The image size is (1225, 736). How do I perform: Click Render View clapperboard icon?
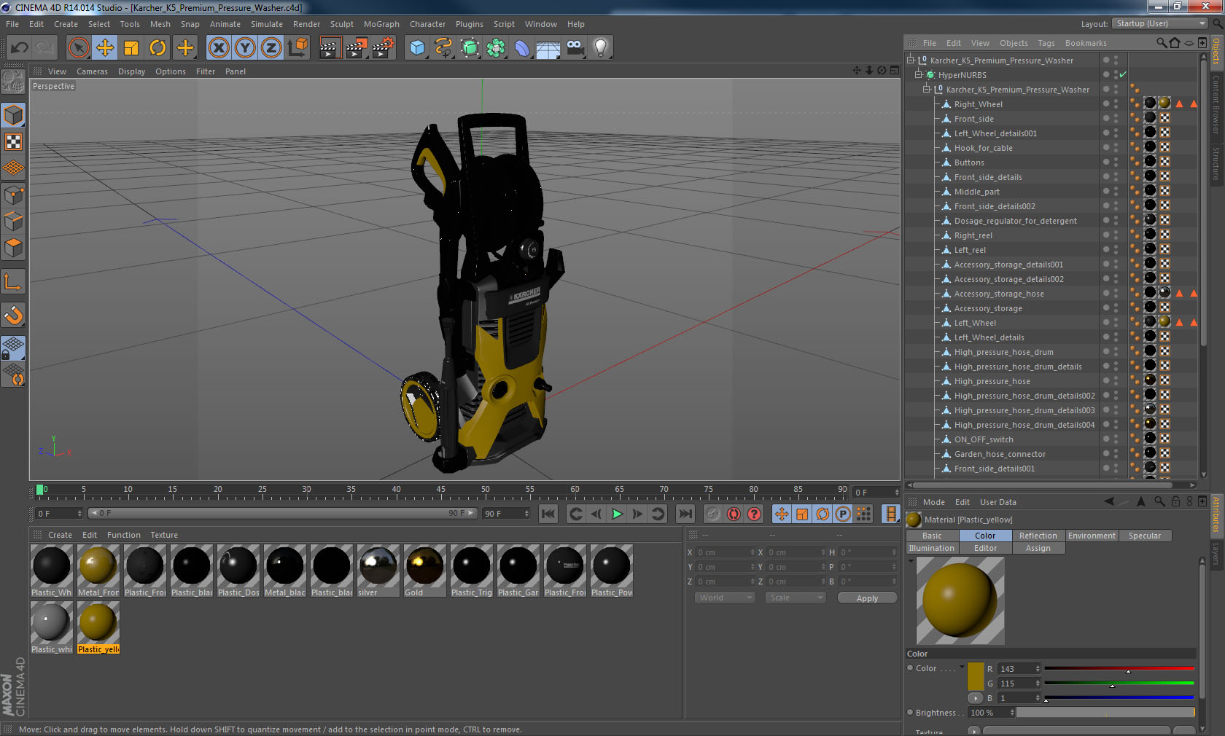click(x=330, y=48)
